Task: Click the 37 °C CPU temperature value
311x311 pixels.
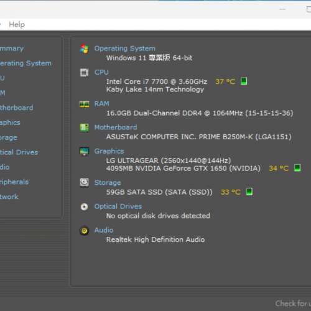Action: (x=225, y=81)
